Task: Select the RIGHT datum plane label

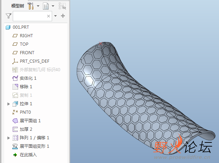Action: tap(26, 36)
